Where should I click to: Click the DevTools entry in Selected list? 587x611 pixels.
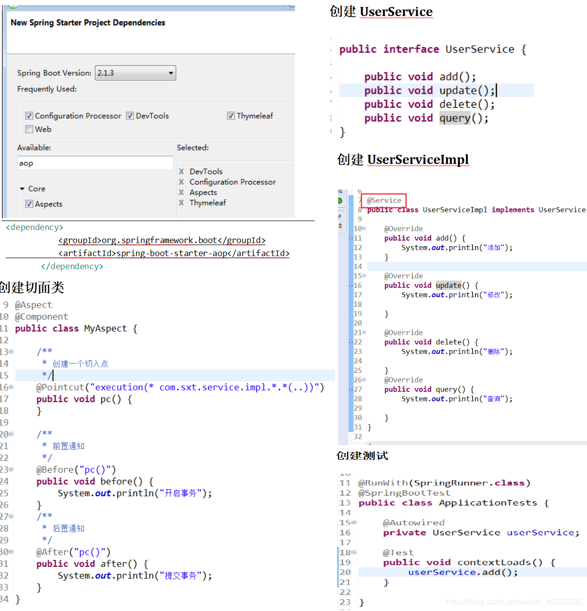coord(206,171)
